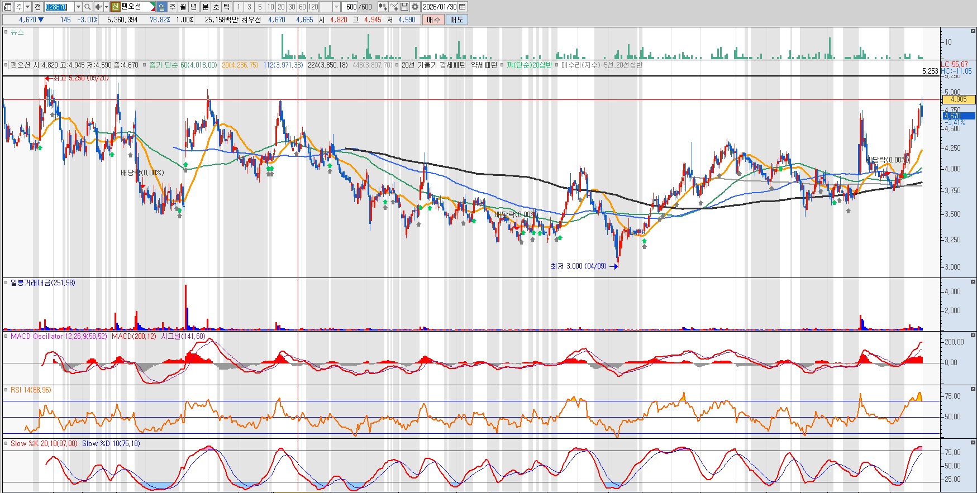The width and height of the screenshot is (977, 493).
Task: Choose interval 10 button
Action: [270, 7]
